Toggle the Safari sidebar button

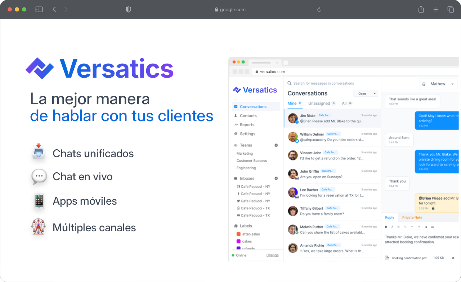click(x=39, y=9)
